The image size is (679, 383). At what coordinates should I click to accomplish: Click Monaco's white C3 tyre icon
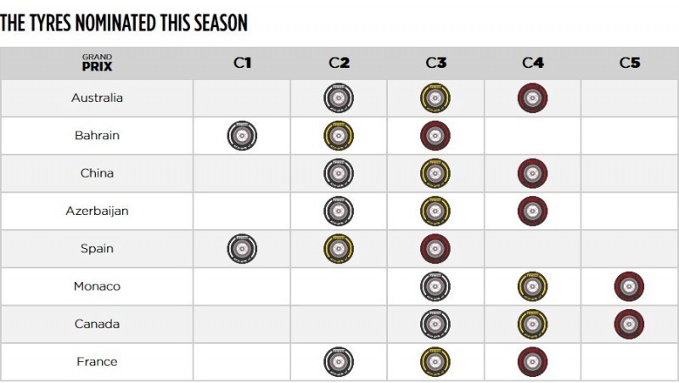pos(435,286)
